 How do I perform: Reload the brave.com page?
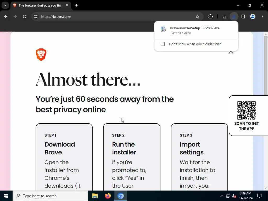pyautogui.click(x=25, y=16)
